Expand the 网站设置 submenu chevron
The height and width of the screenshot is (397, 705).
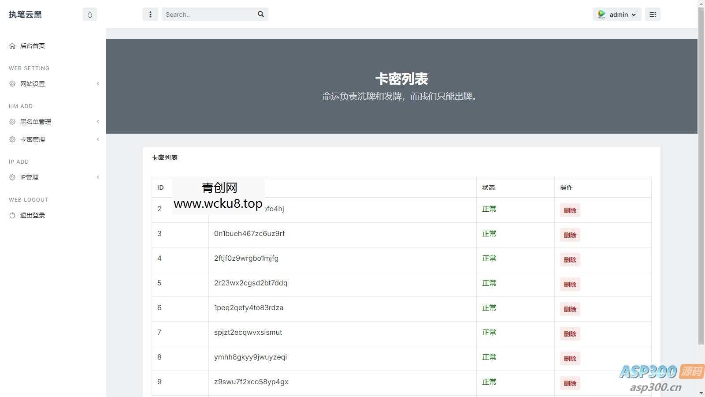97,83
